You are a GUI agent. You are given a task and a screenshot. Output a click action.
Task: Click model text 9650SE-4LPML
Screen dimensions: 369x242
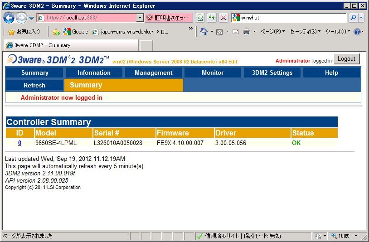56,143
